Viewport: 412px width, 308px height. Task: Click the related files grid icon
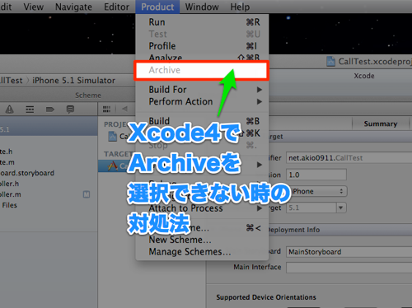point(106,110)
